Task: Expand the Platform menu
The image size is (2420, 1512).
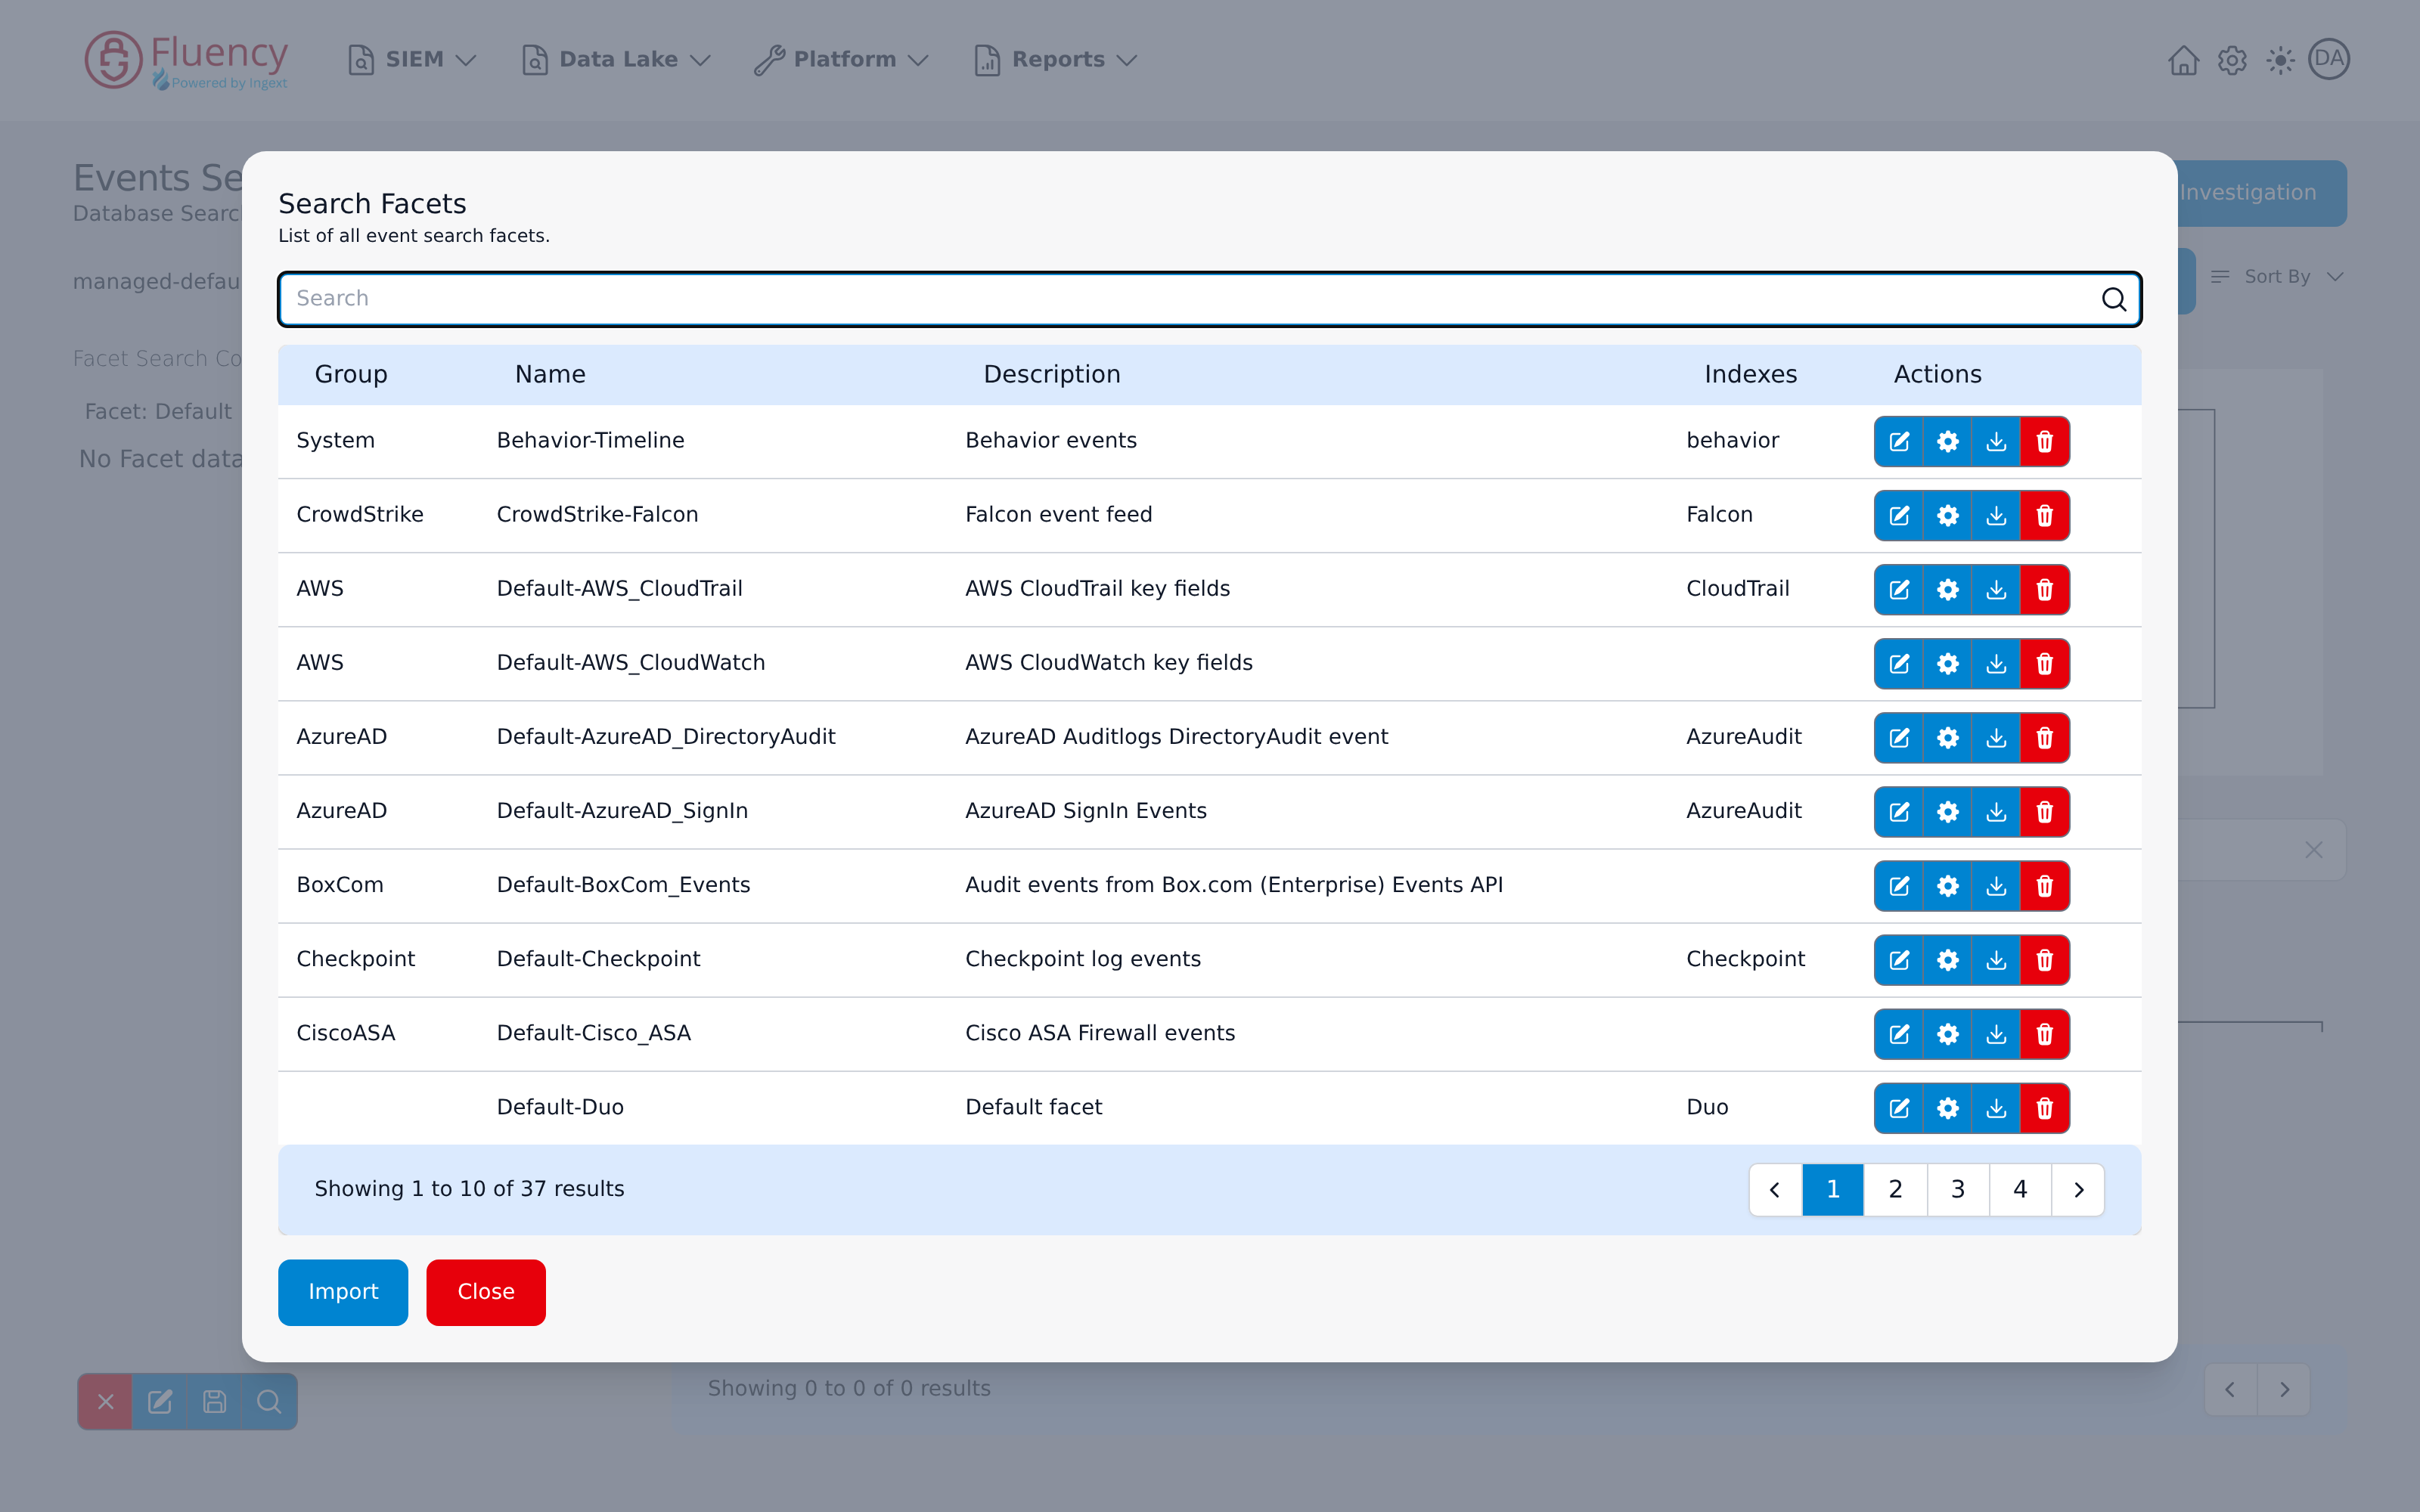Action: (x=842, y=60)
